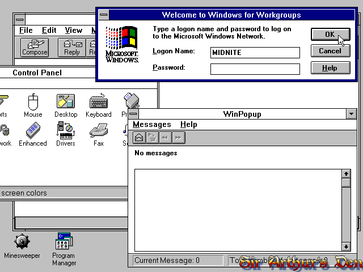Image resolution: width=363 pixels, height=272 pixels.
Task: Click the WinPopup title bar
Action: (242, 114)
